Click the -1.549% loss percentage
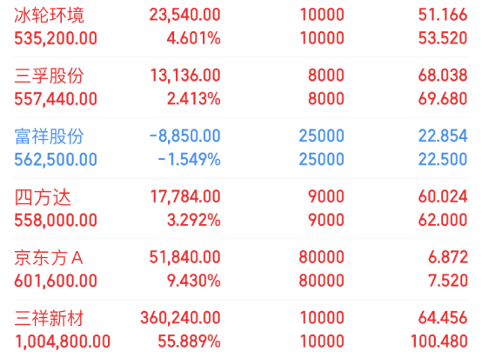The width and height of the screenshot is (482, 358). click(x=189, y=159)
